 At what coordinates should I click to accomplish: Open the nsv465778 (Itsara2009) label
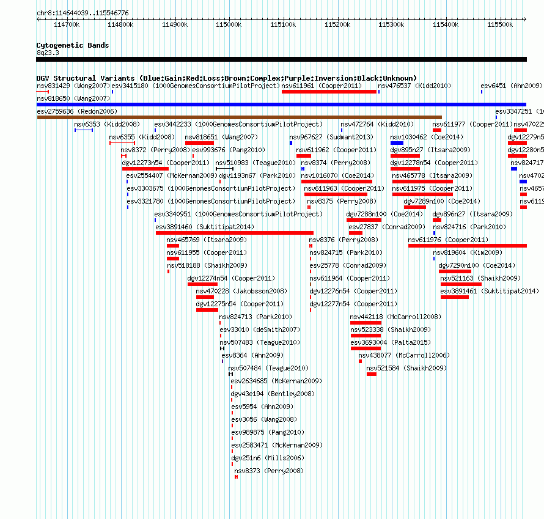[432, 175]
